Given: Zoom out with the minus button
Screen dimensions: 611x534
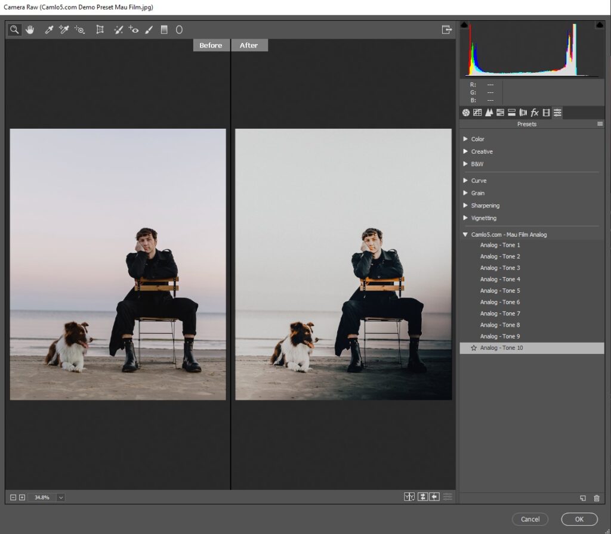Looking at the screenshot, I should pyautogui.click(x=13, y=498).
